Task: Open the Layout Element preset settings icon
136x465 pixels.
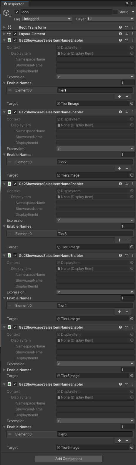Action: tap(126, 34)
